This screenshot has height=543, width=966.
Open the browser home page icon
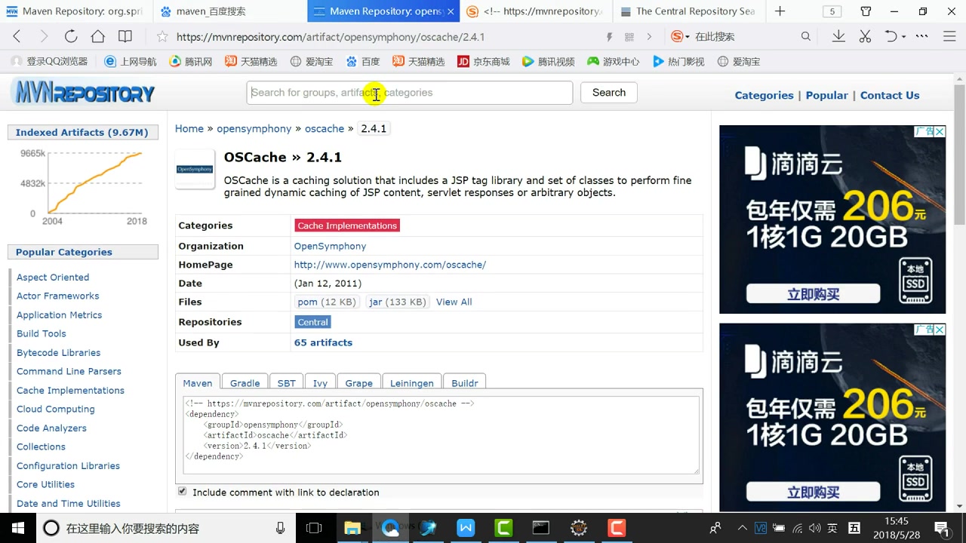tap(98, 36)
